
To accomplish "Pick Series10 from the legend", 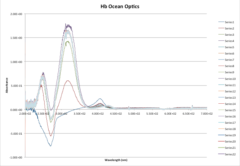I will tap(230, 79).
